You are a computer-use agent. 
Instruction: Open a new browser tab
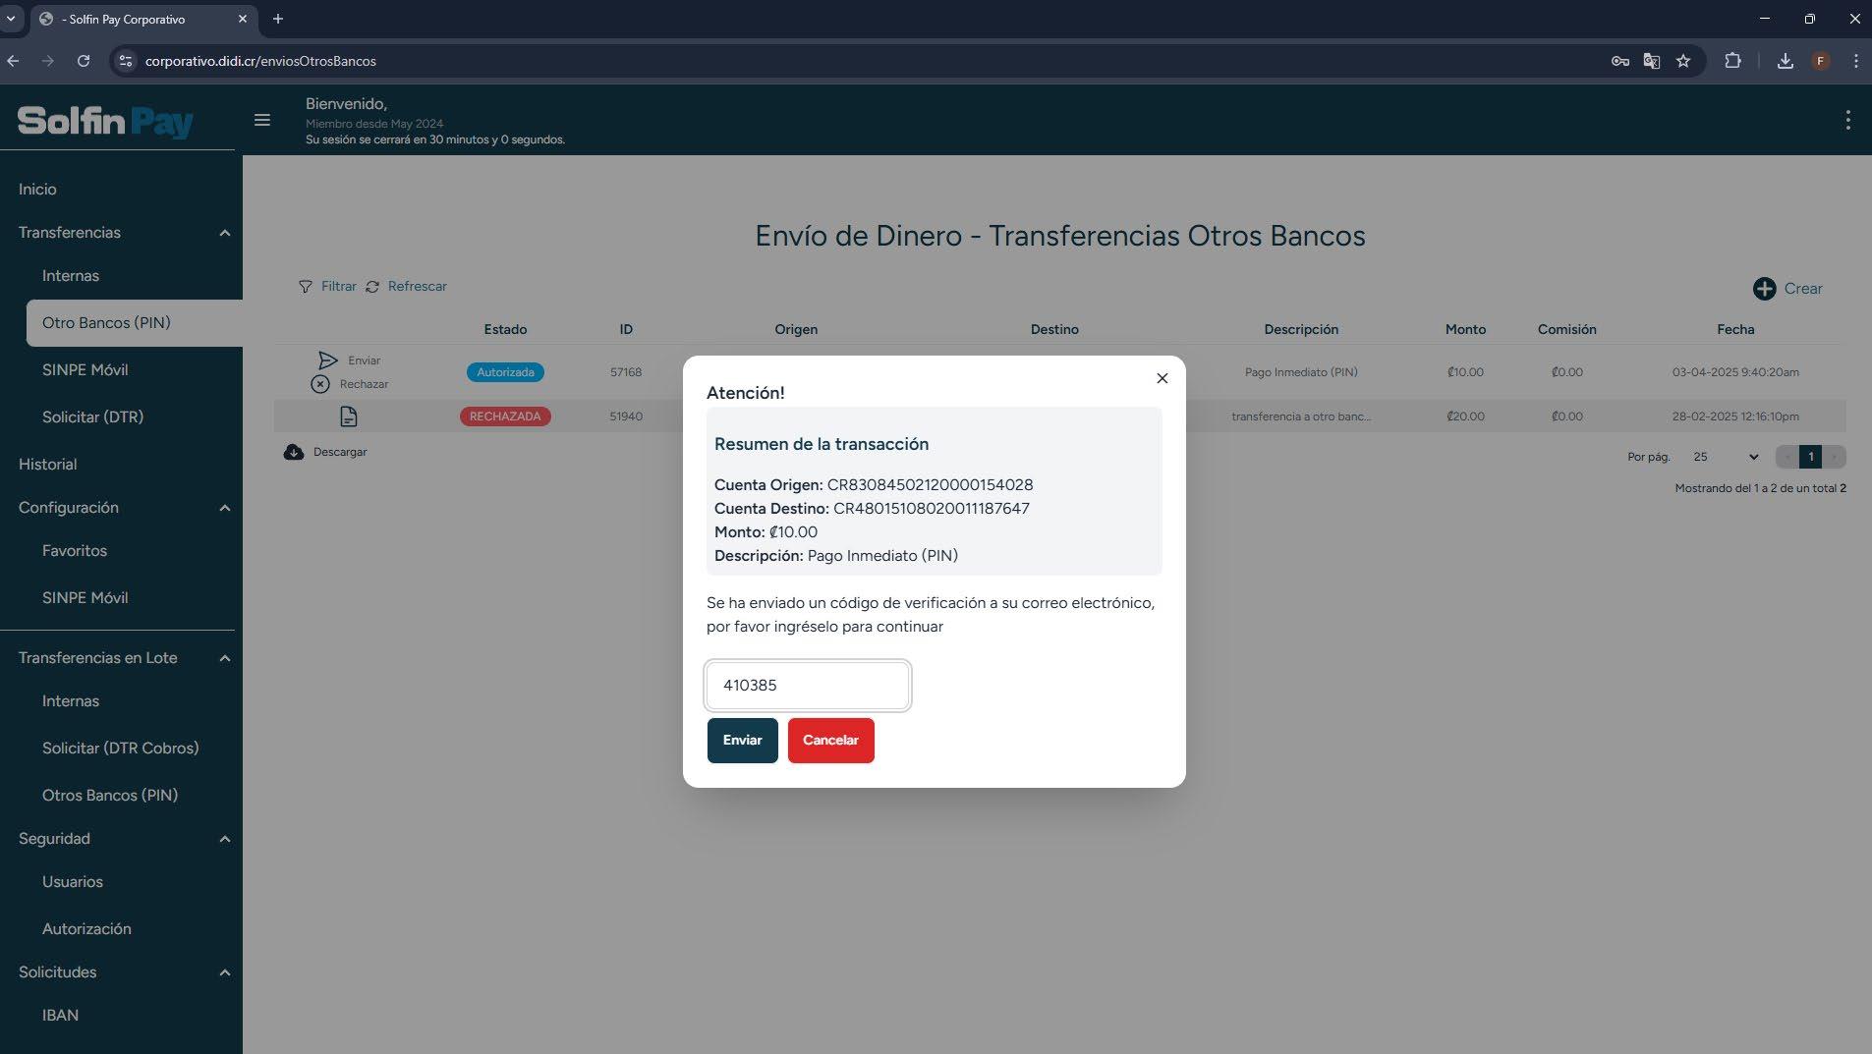[278, 19]
